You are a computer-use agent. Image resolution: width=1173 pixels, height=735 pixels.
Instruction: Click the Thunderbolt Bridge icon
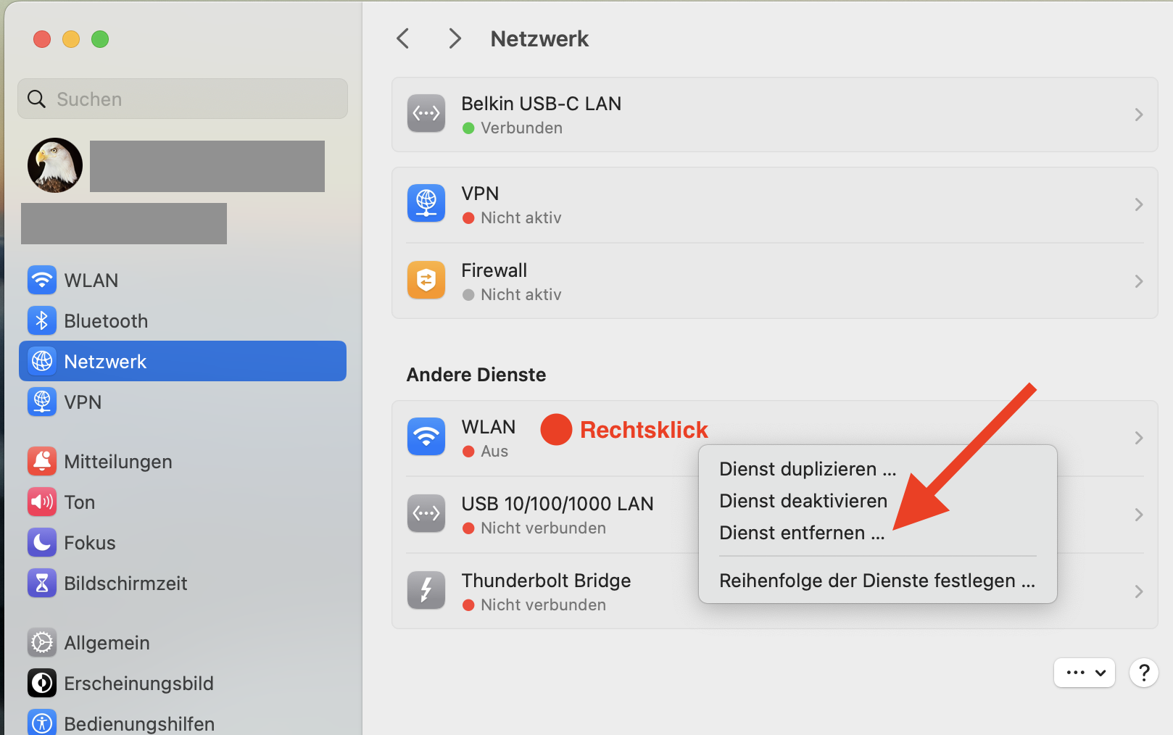[x=426, y=591]
